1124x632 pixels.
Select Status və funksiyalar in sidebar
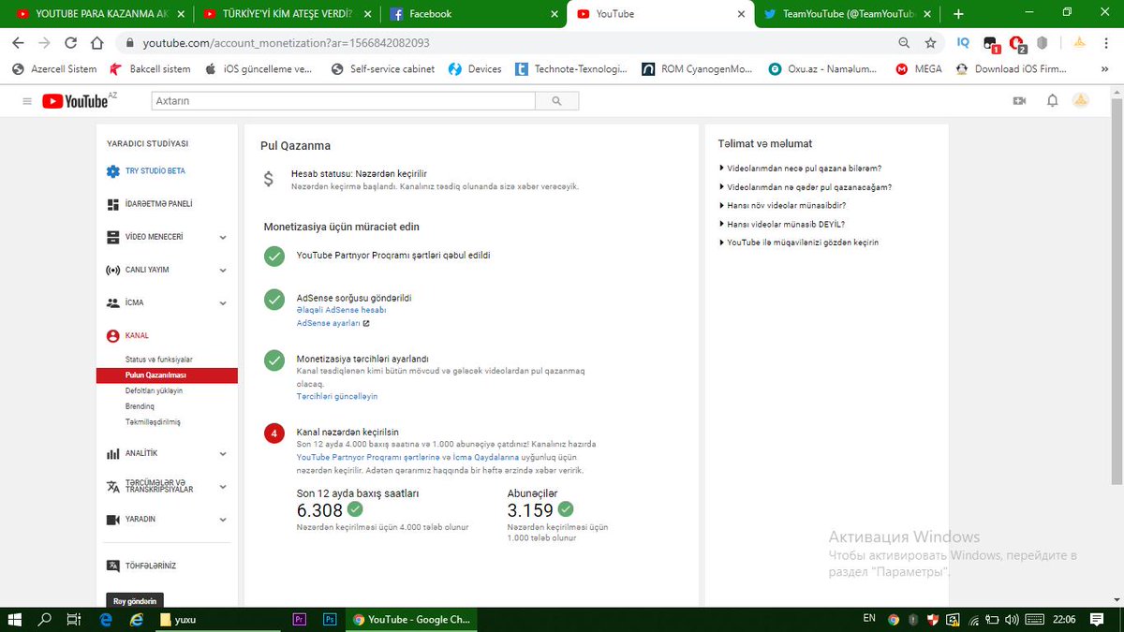(159, 360)
